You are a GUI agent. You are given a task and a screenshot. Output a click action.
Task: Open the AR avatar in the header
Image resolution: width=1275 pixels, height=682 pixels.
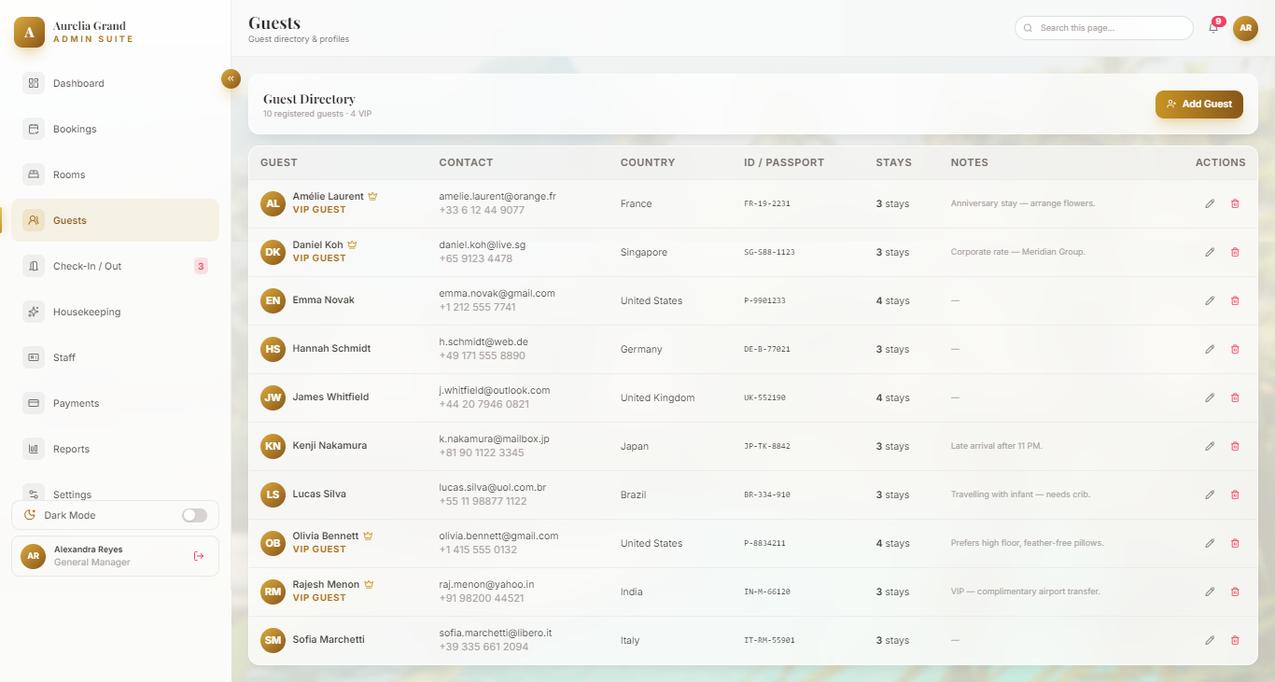1245,28
